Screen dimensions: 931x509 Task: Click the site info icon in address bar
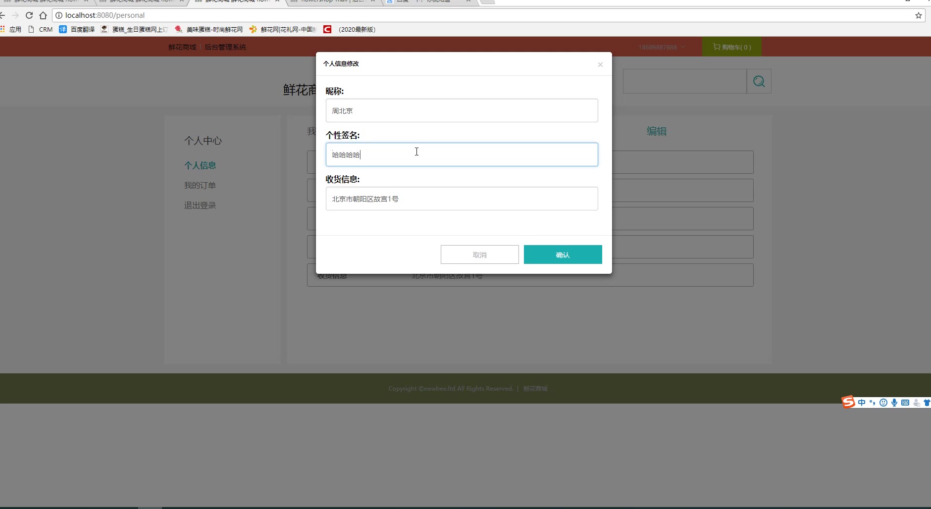point(59,15)
